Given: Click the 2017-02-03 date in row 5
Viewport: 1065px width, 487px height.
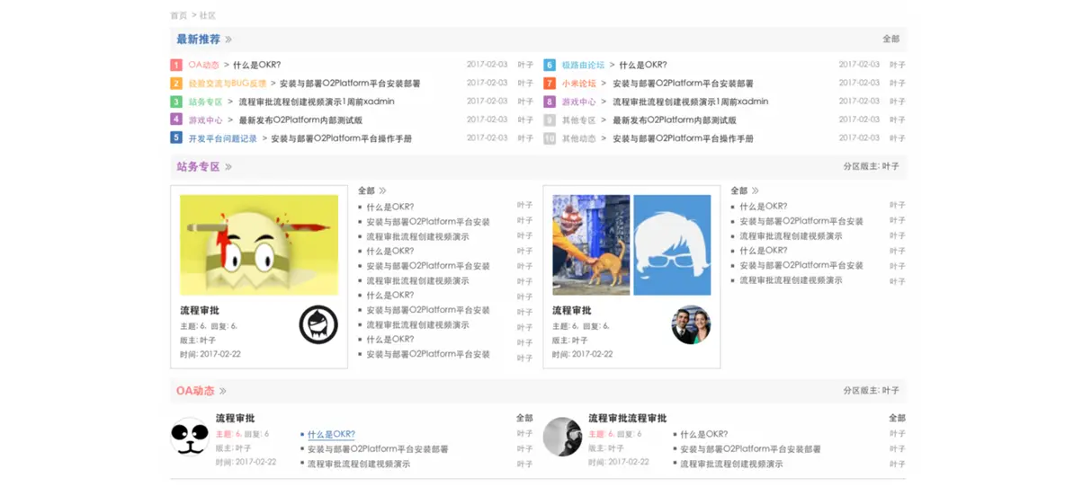Looking at the screenshot, I should (487, 137).
